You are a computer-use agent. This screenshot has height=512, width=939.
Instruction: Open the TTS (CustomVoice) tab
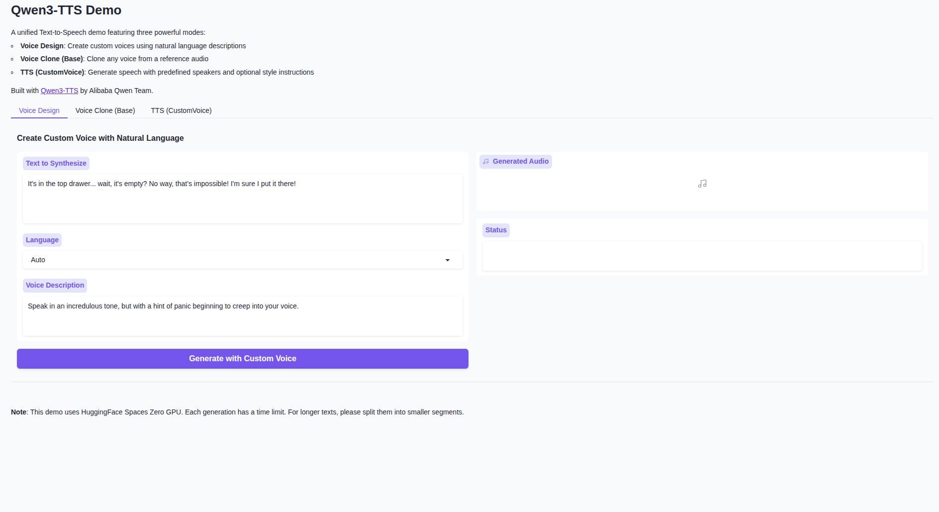click(x=181, y=110)
